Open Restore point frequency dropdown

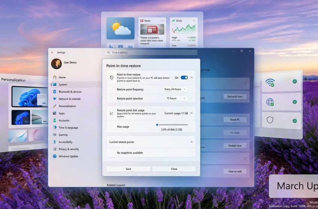175,89
